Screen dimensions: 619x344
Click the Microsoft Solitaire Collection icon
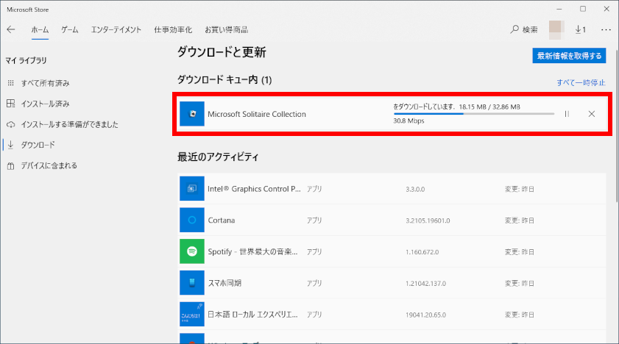[x=192, y=114]
